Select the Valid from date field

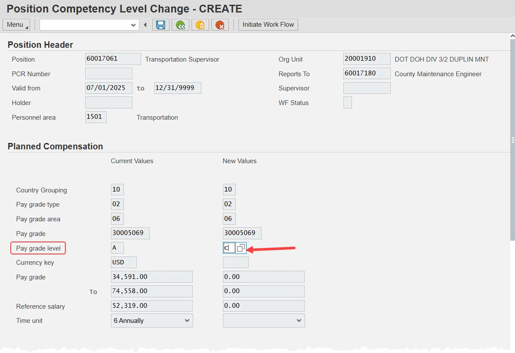tap(108, 88)
